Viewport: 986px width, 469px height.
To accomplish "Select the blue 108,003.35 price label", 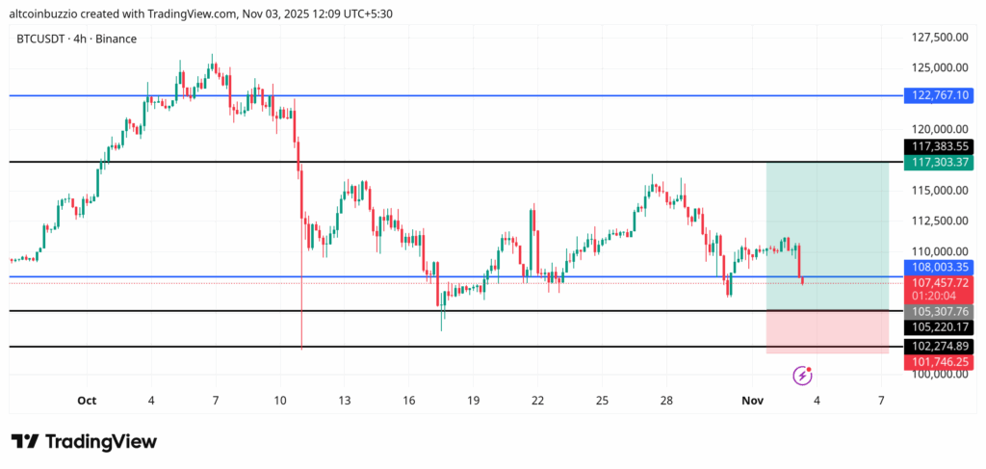I will tap(938, 266).
